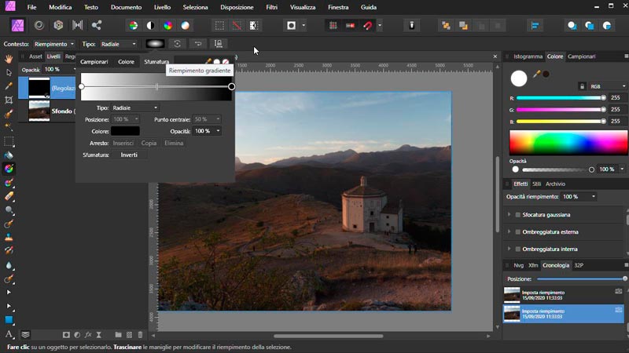
Task: Click the Copia stop button
Action: point(149,143)
